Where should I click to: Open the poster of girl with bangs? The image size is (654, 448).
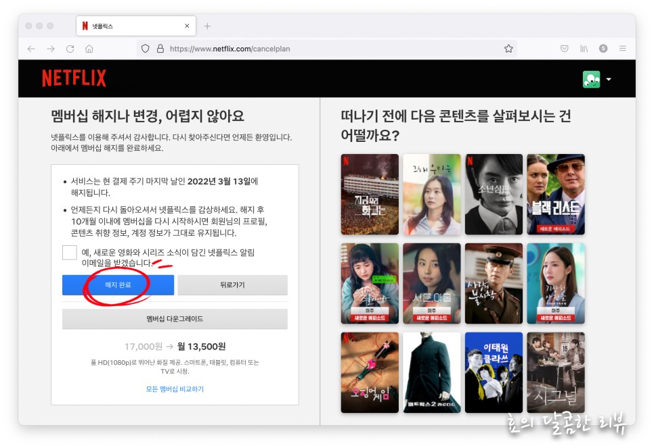click(370, 284)
